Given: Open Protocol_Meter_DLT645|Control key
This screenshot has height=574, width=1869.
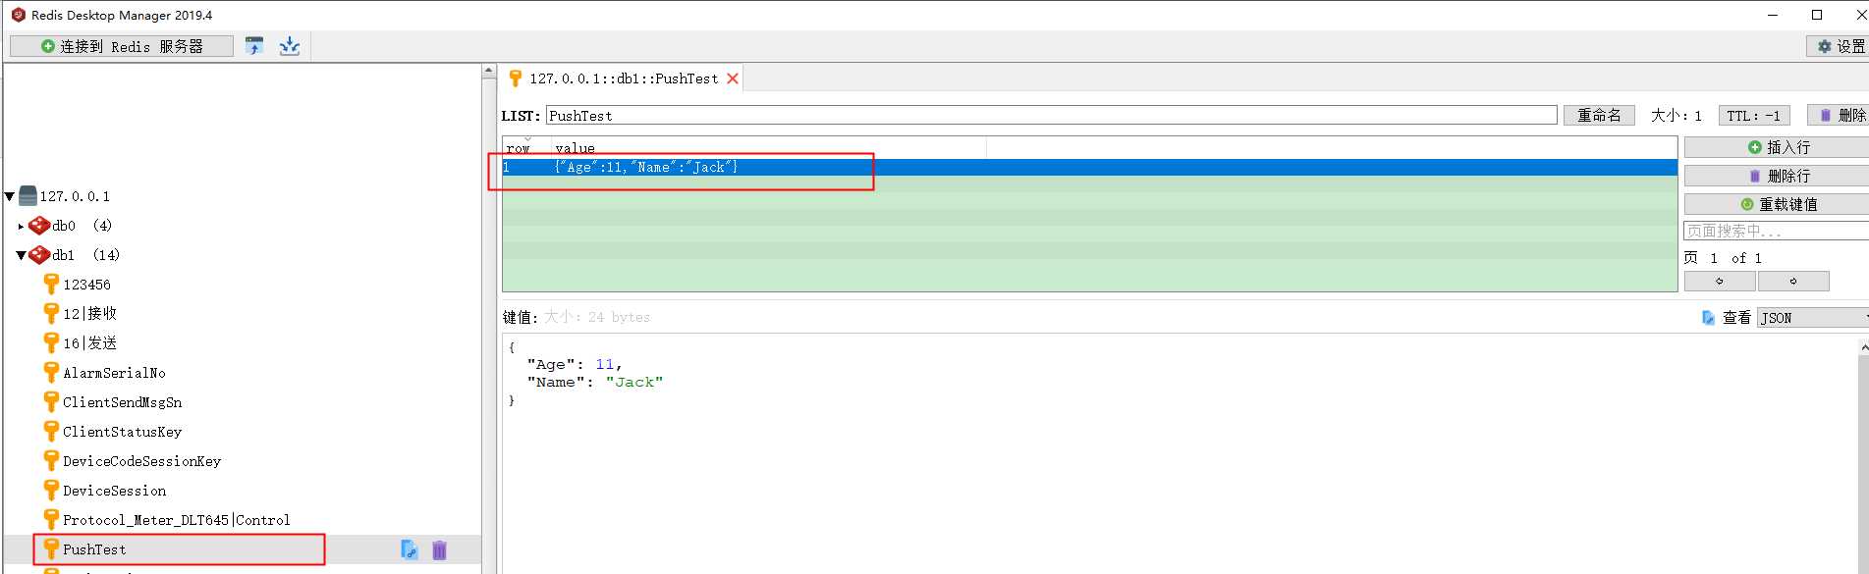Looking at the screenshot, I should (x=176, y=520).
